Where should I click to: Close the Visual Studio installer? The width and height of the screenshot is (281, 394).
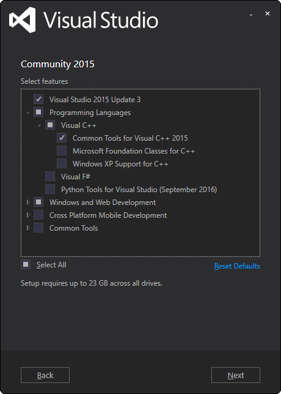click(268, 13)
